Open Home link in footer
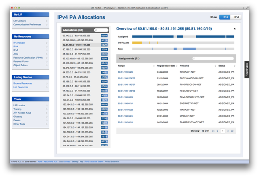259x177 pixels. 40,162
